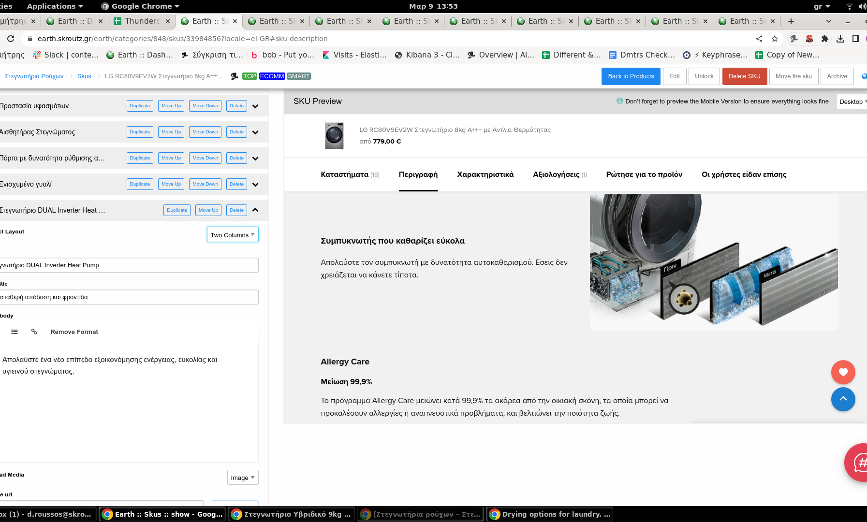Open the Skus breadcrumb link
The image size is (867, 522).
[84, 76]
